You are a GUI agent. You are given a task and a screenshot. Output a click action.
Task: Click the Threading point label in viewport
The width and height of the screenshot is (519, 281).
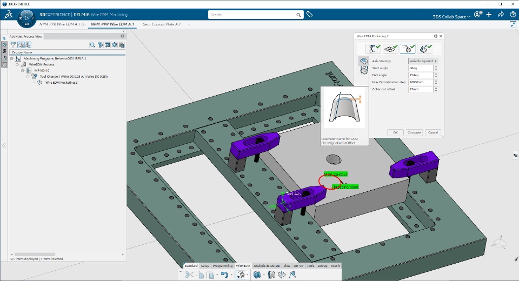pos(345,187)
